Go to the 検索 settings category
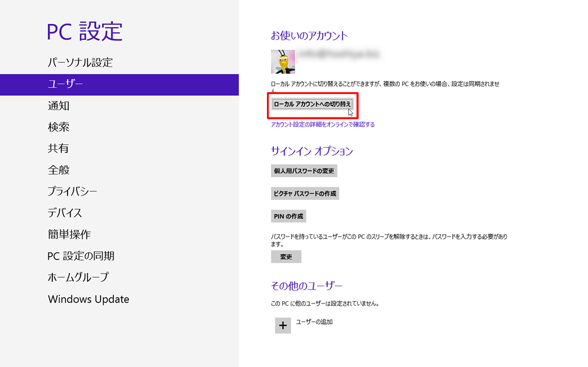 (58, 127)
